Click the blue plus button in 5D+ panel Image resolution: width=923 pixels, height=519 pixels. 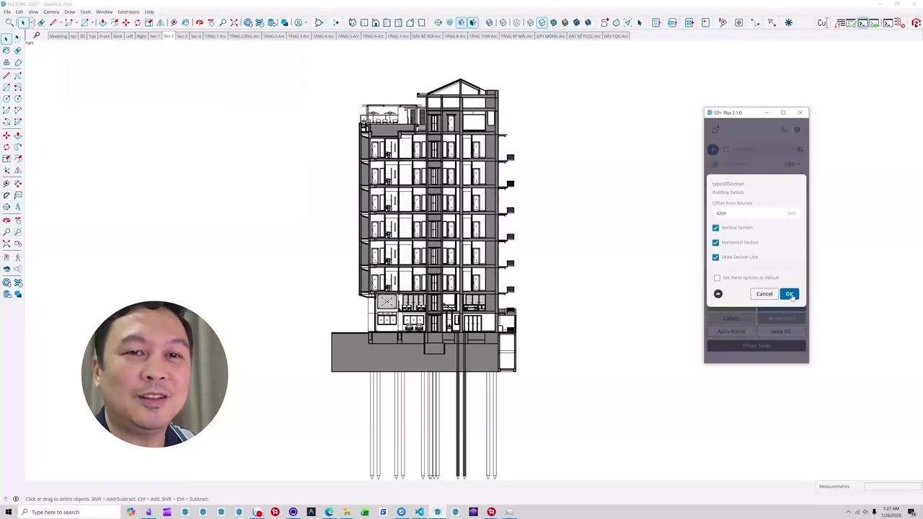coord(713,149)
